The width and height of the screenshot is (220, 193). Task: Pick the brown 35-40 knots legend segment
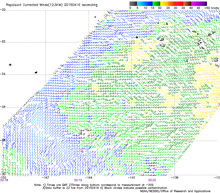click(187, 4)
